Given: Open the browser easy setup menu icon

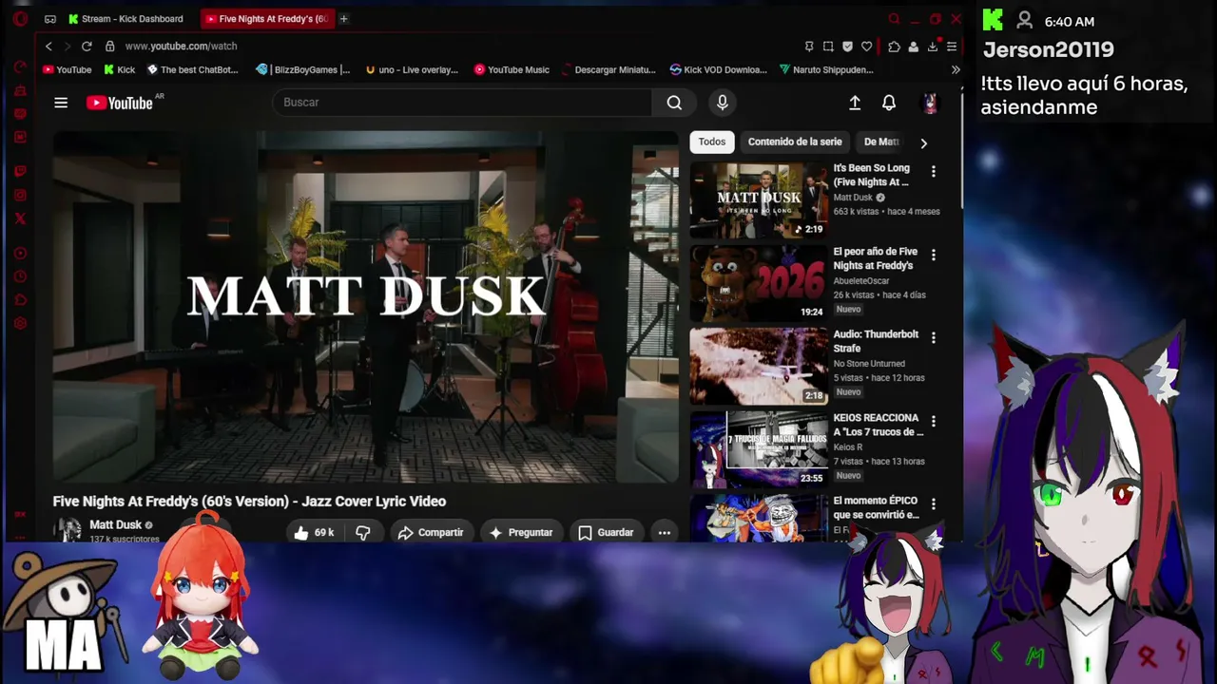Looking at the screenshot, I should pyautogui.click(x=952, y=46).
